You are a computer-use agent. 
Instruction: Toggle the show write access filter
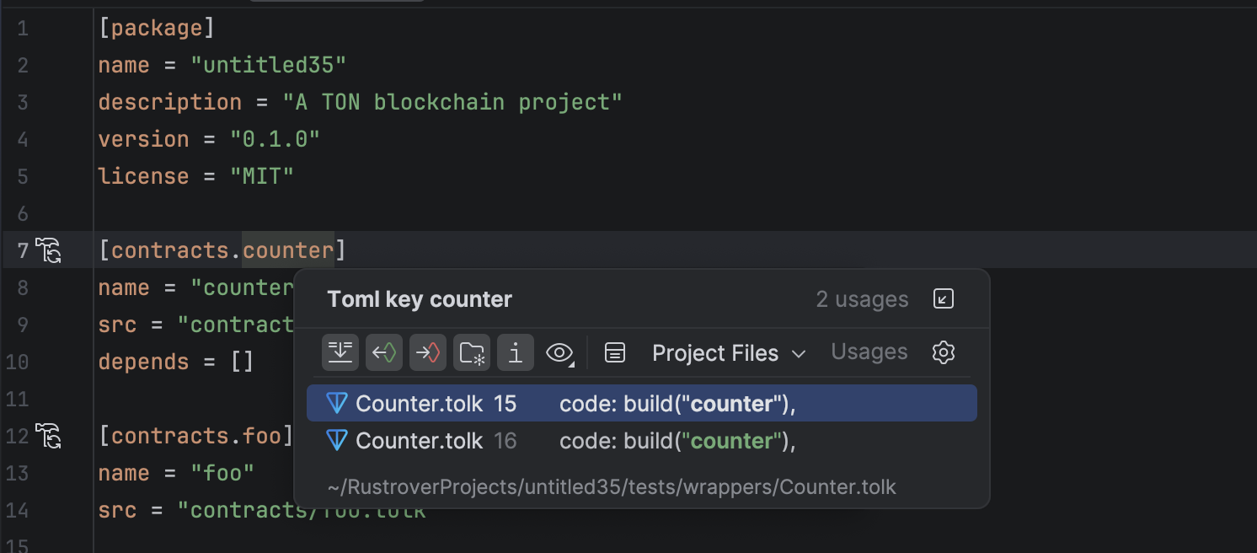click(x=428, y=352)
